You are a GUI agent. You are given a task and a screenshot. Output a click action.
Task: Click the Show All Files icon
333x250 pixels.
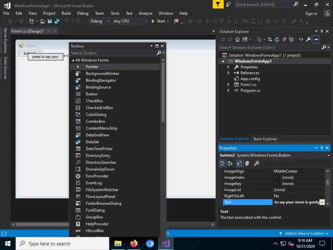[291, 39]
